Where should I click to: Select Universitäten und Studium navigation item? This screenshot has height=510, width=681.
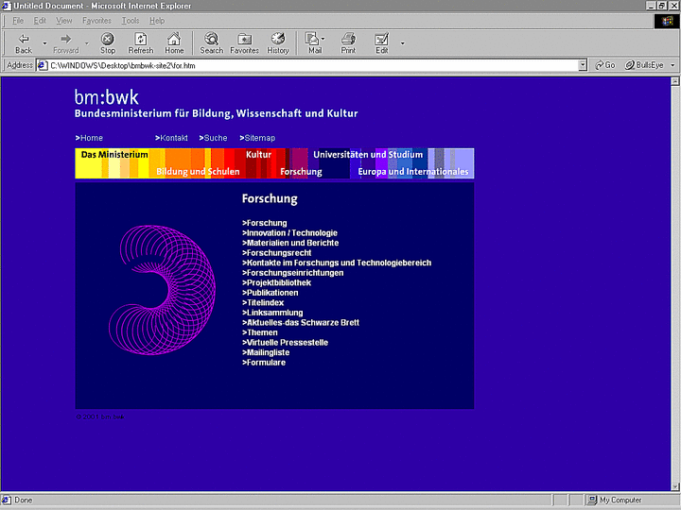[368, 155]
